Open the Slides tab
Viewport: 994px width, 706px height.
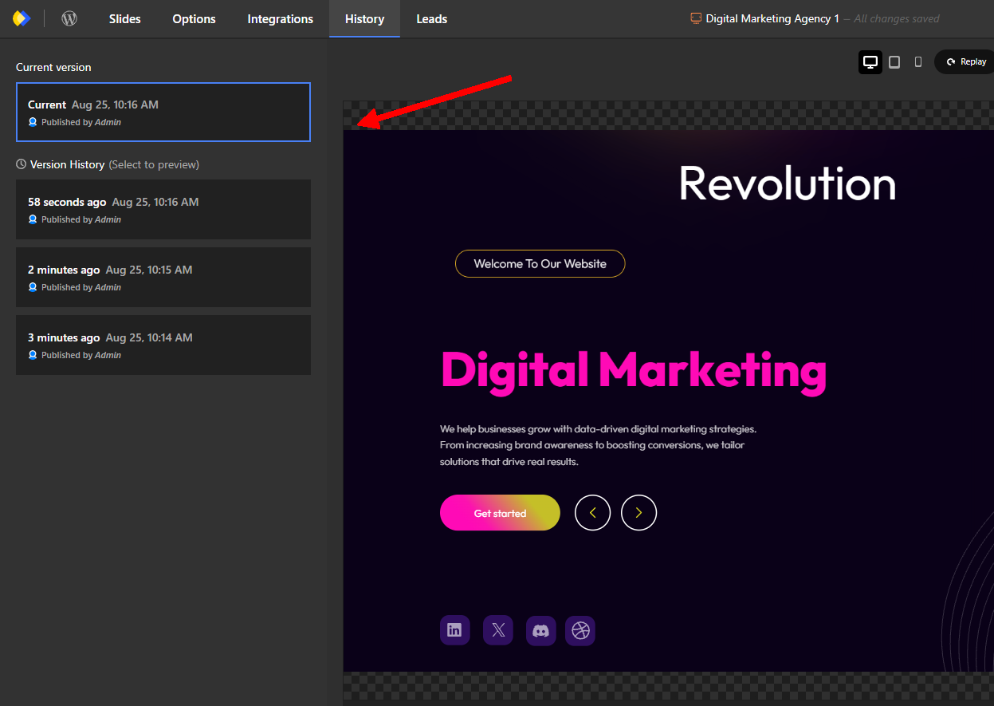(x=124, y=18)
